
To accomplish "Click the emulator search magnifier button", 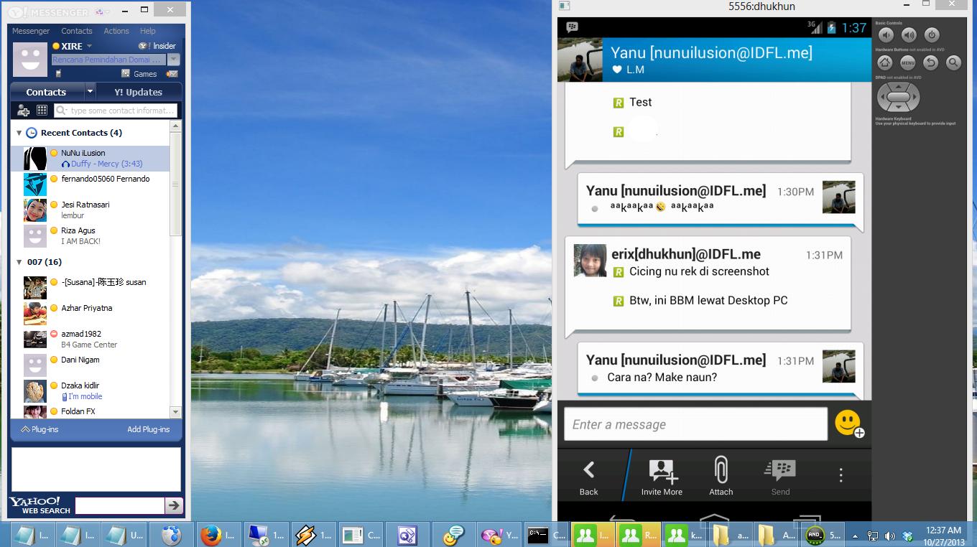I will (953, 62).
